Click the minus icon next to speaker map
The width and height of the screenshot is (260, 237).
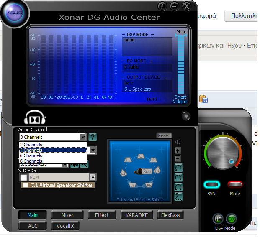178,158
